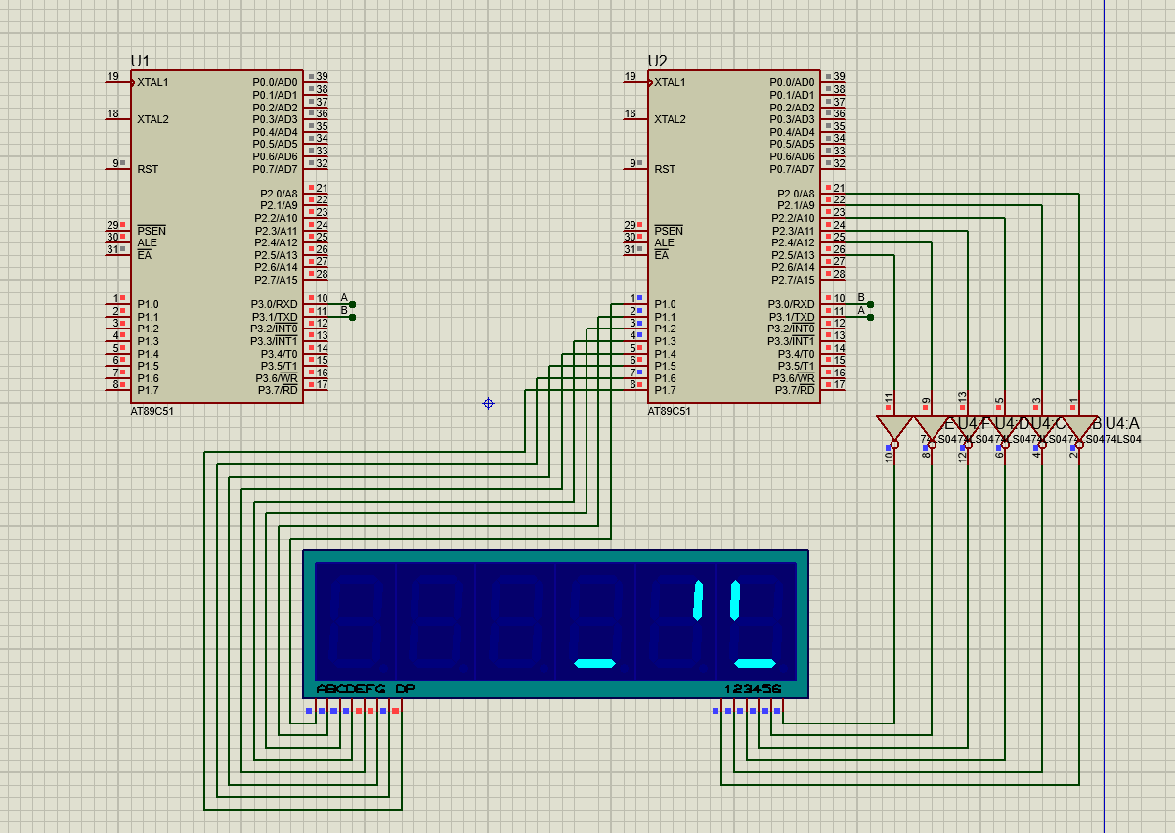Select the inverter gate with input pin 5

(x=1005, y=431)
